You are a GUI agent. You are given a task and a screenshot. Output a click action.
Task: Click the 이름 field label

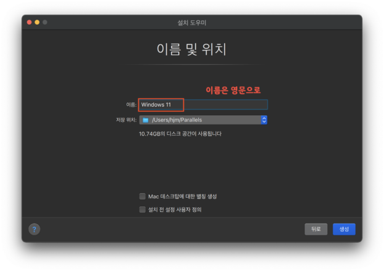pos(130,105)
